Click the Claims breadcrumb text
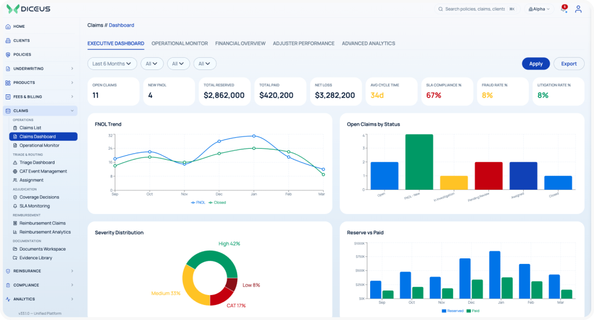 click(x=95, y=25)
